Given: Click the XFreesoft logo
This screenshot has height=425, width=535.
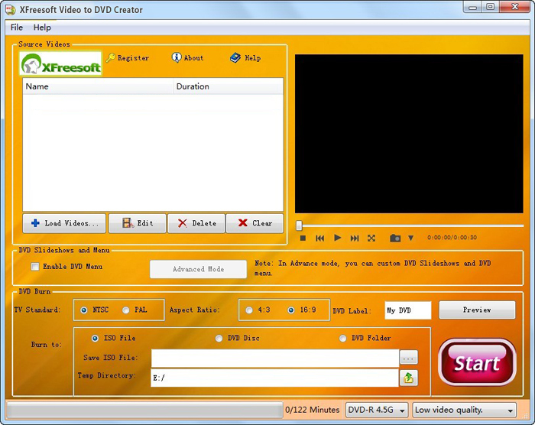Looking at the screenshot, I should [60, 63].
